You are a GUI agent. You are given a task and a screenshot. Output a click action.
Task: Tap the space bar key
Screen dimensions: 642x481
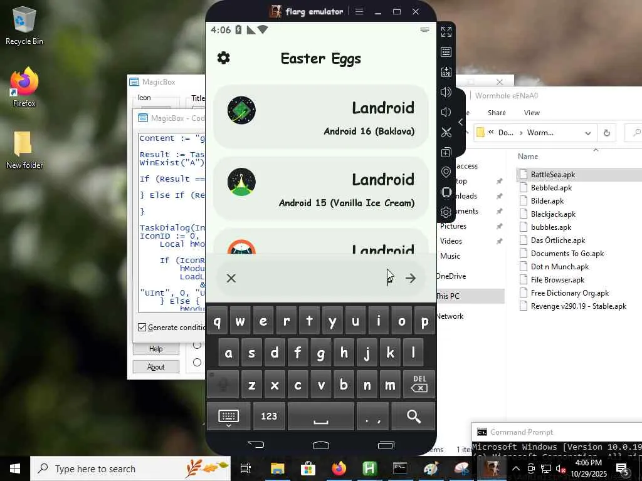320,416
